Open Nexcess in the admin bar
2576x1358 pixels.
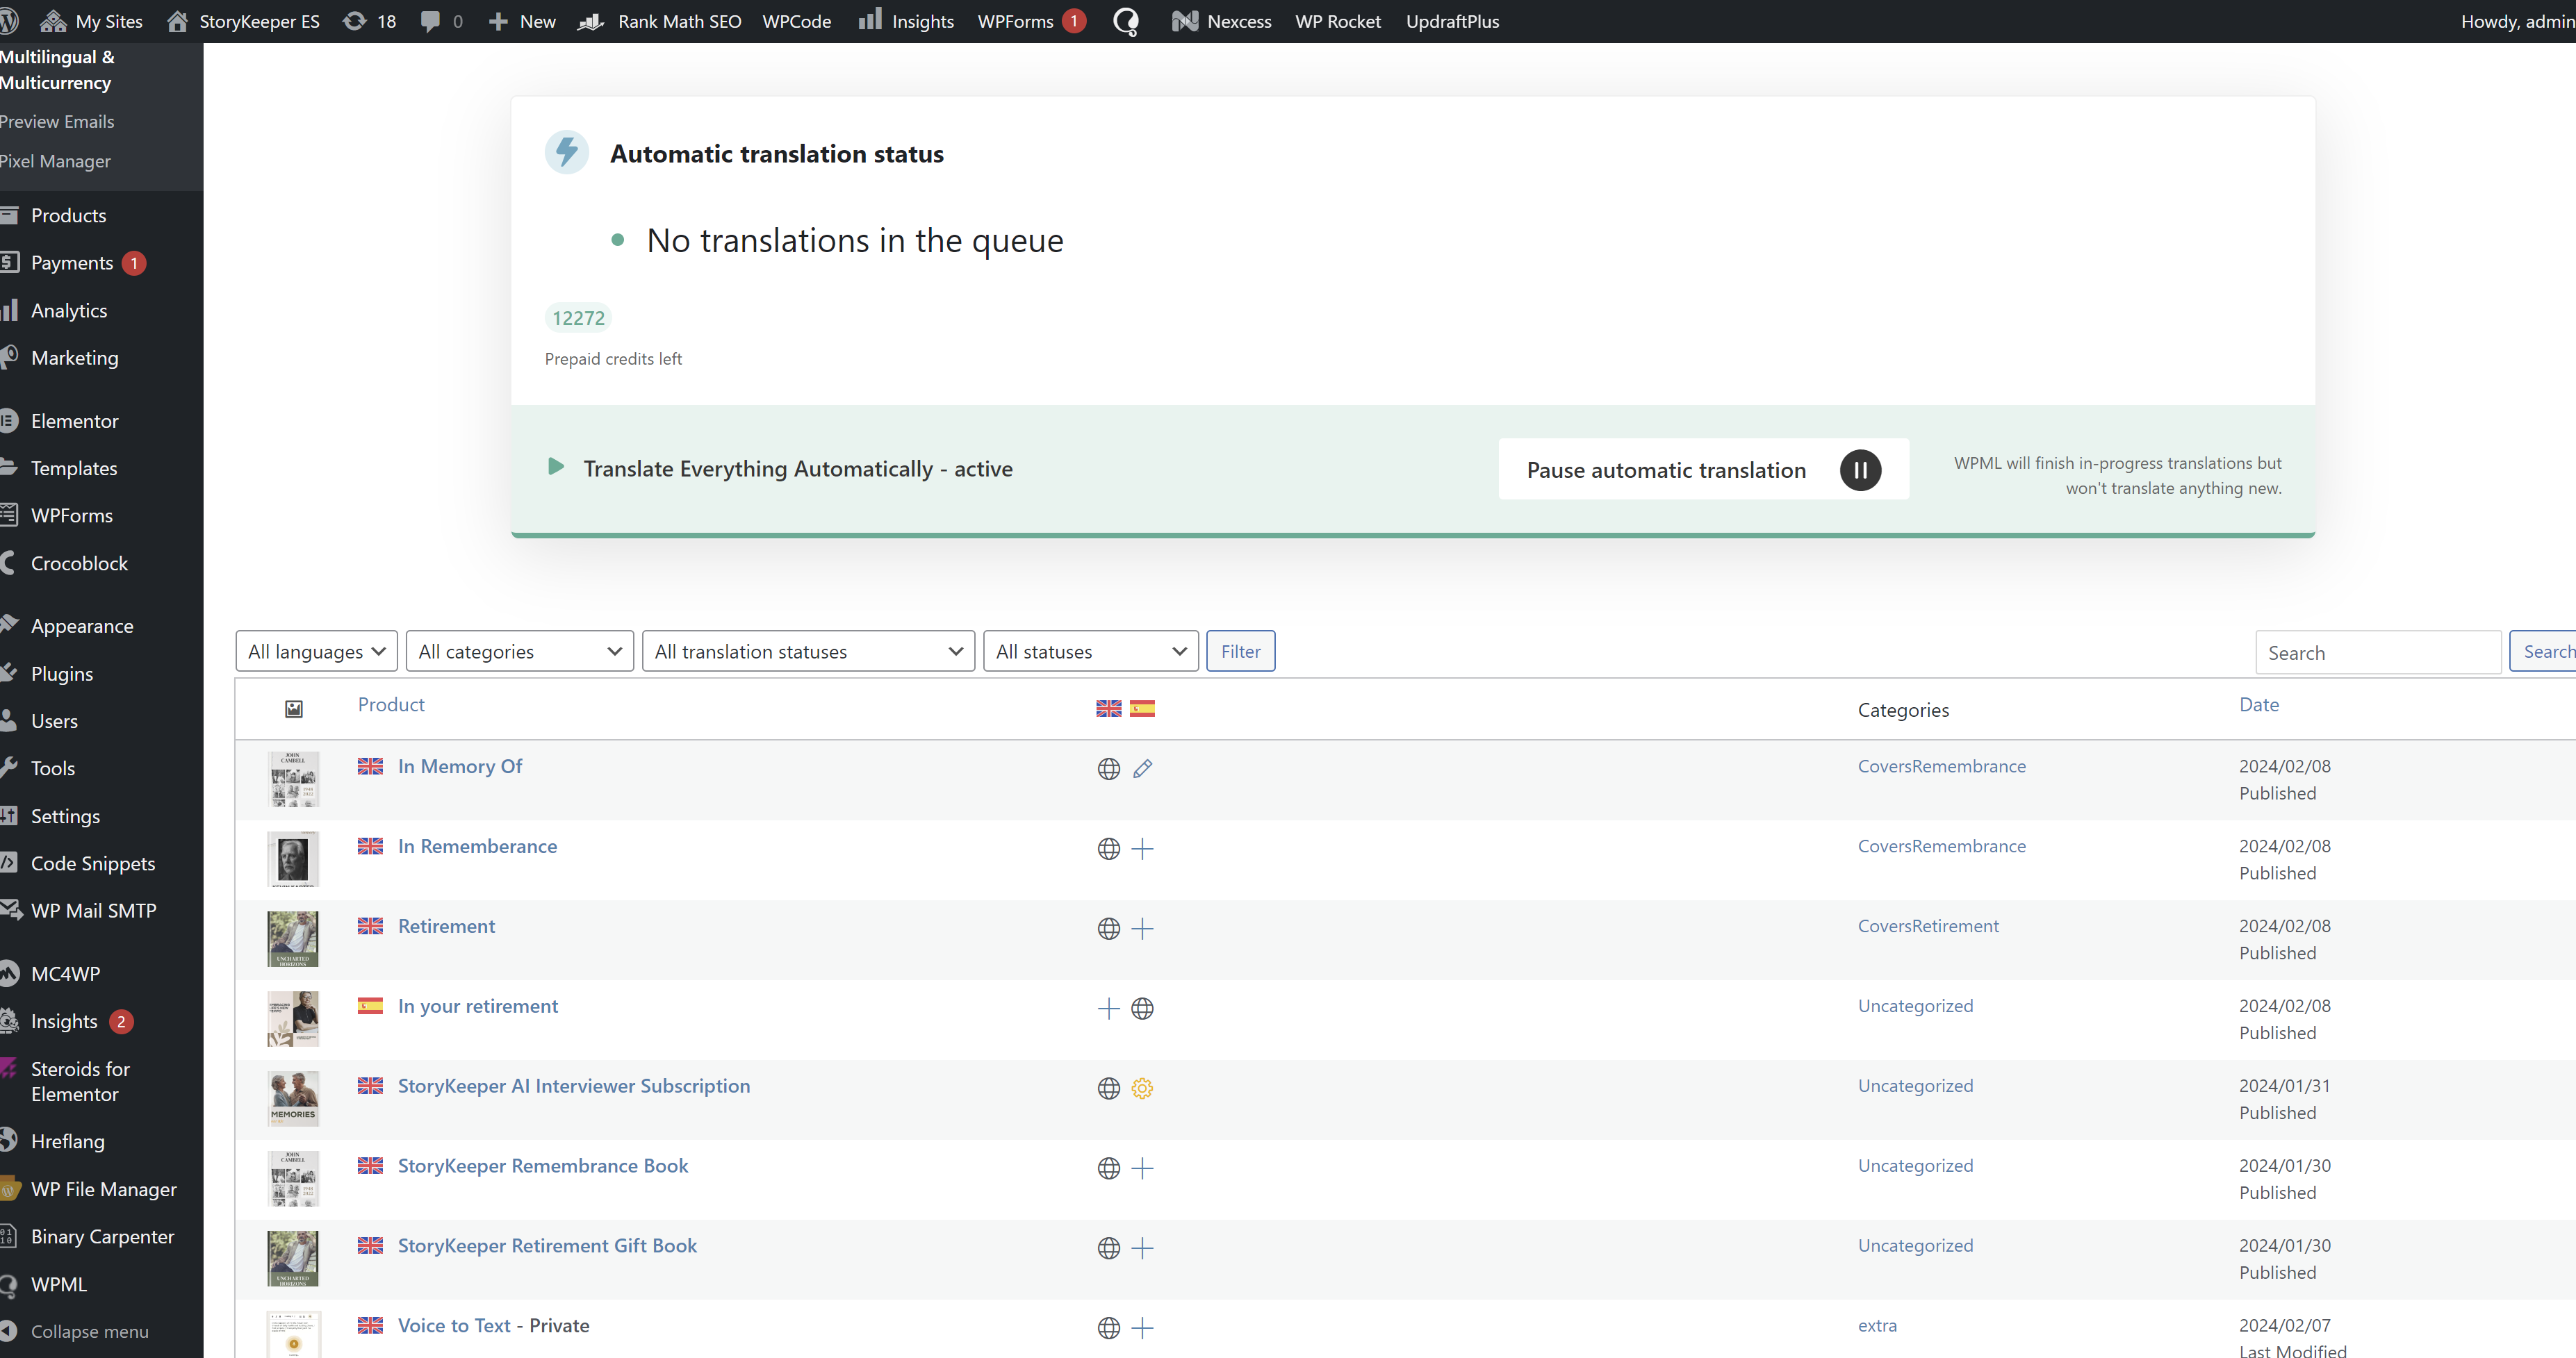coord(1222,21)
